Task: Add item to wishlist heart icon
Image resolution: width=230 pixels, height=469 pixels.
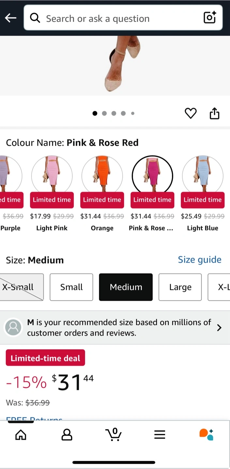Action: (x=191, y=113)
